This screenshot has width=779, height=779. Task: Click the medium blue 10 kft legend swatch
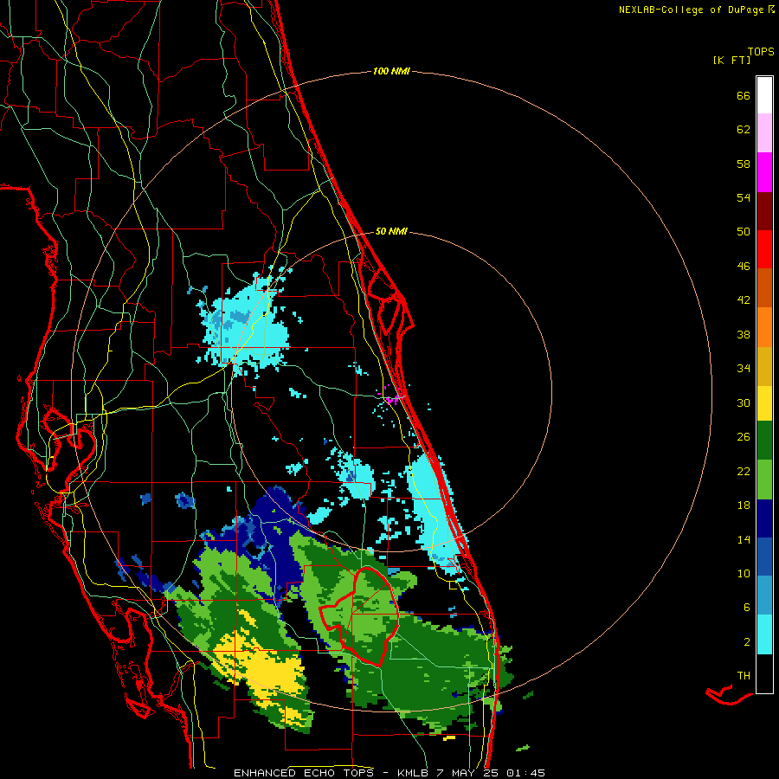(x=764, y=557)
